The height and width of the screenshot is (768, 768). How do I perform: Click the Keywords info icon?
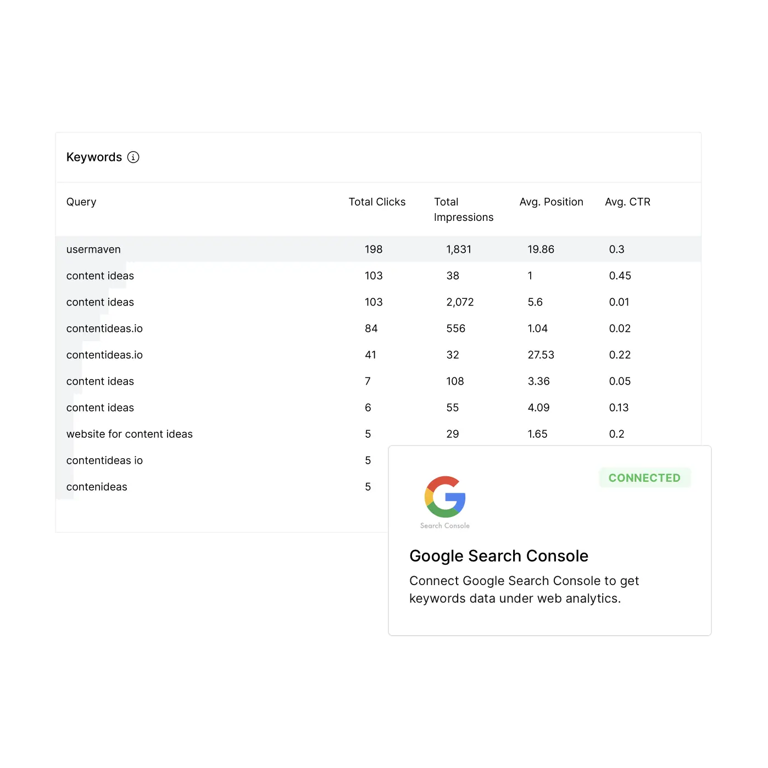pos(133,157)
